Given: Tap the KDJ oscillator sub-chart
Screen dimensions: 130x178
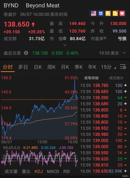Looking at the screenshot, I should pyautogui.click(x=39, y=158).
